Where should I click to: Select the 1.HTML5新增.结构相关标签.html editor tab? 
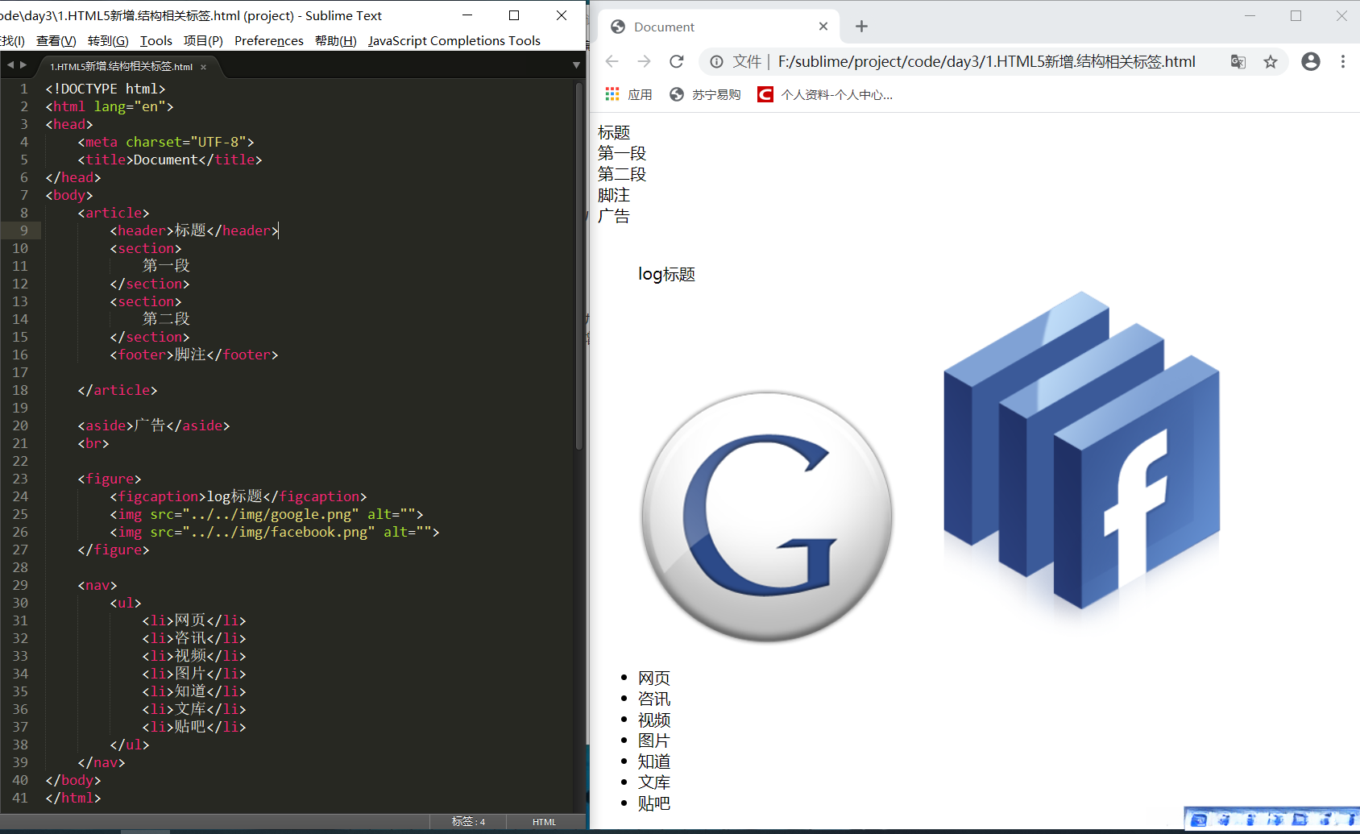coord(122,67)
